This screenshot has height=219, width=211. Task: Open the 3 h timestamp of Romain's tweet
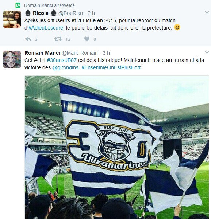[x=106, y=53]
